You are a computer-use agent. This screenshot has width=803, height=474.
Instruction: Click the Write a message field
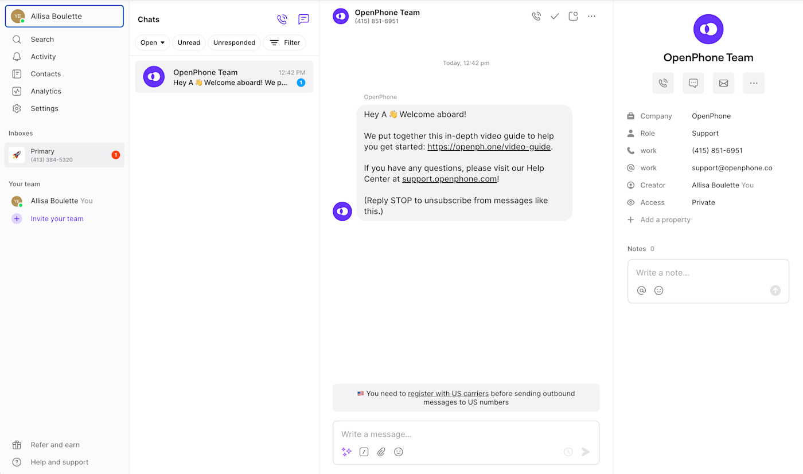[466, 434]
